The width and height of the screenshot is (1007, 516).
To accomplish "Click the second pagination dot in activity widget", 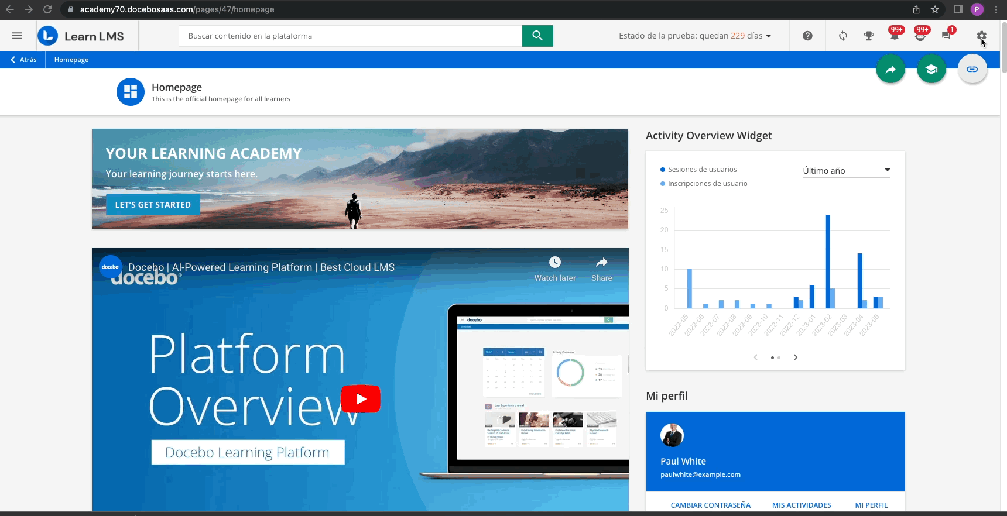I will (779, 357).
